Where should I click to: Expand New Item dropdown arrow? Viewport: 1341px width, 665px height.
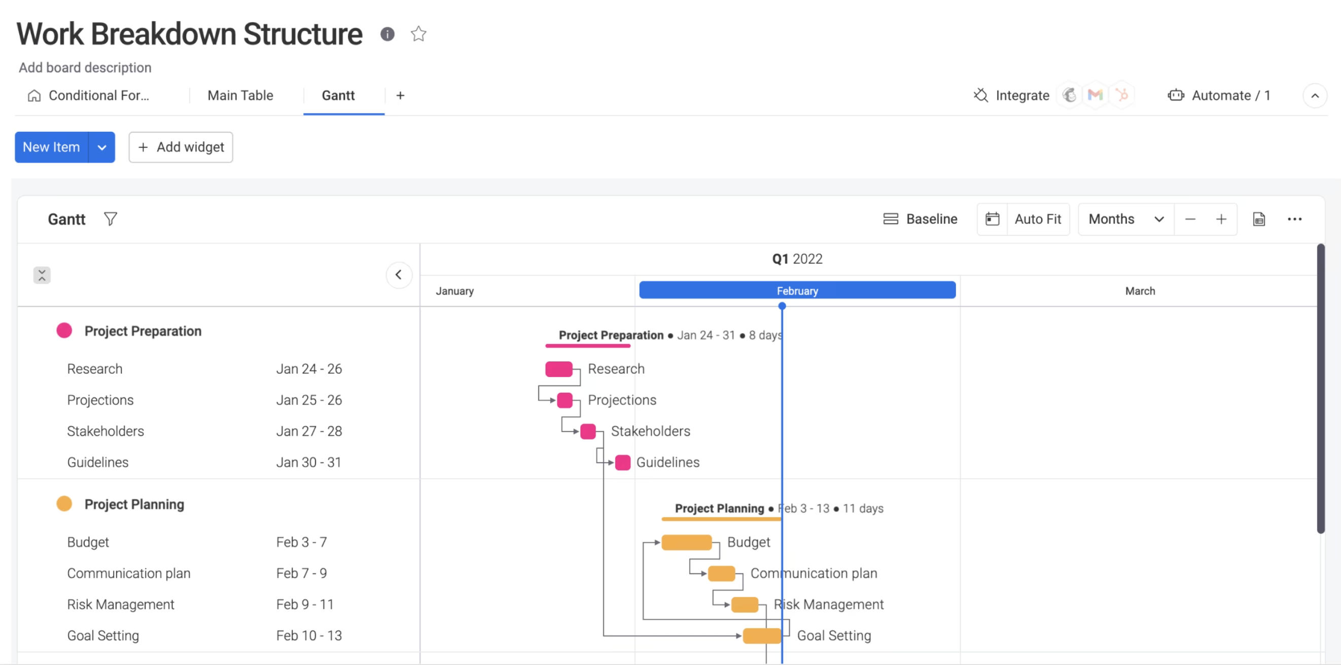pyautogui.click(x=102, y=147)
